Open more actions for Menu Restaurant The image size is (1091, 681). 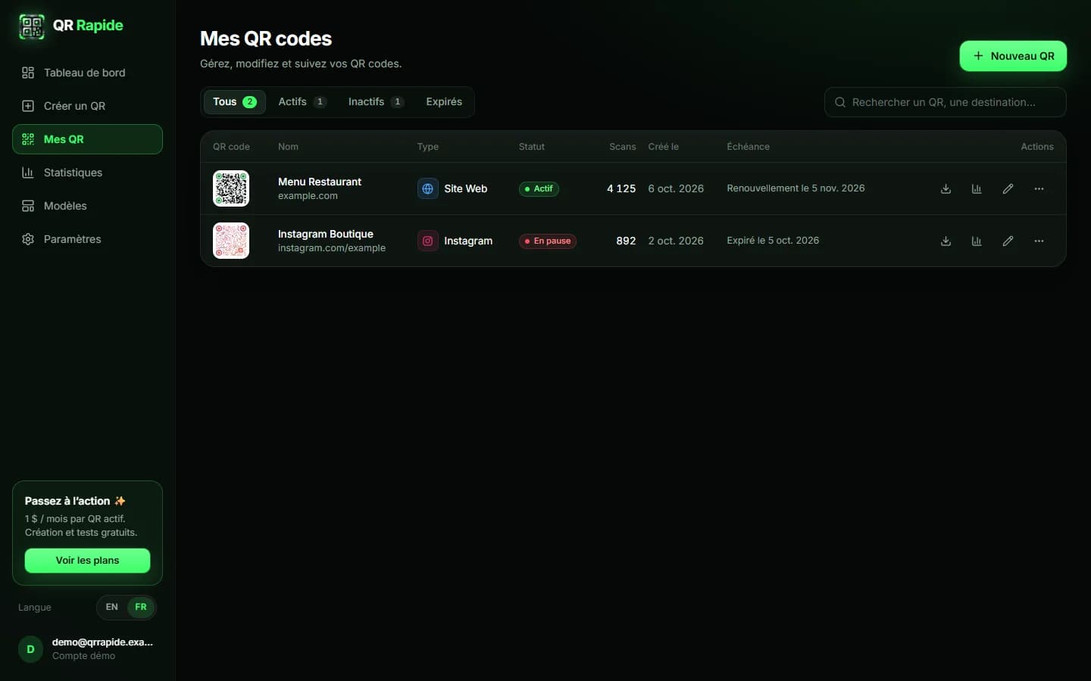(x=1039, y=188)
